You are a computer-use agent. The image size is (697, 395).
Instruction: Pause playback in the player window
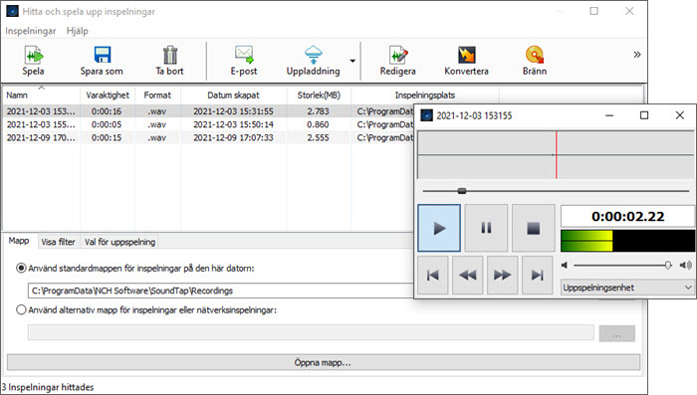coord(486,228)
